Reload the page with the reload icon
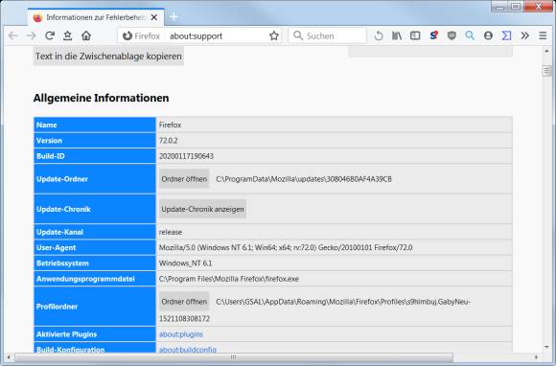Screen dimensions: 556x366 point(50,35)
